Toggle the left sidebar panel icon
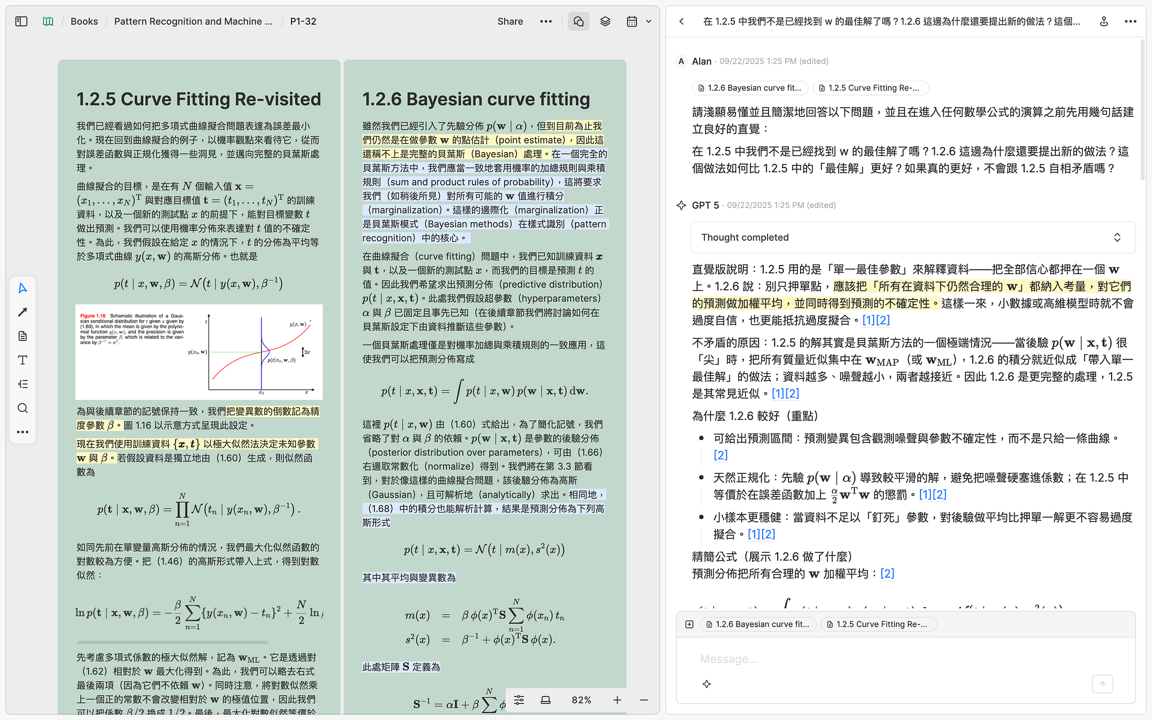1152x720 pixels. pos(21,21)
